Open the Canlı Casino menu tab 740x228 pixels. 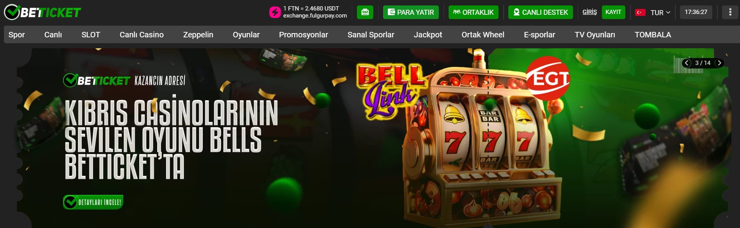(x=142, y=35)
